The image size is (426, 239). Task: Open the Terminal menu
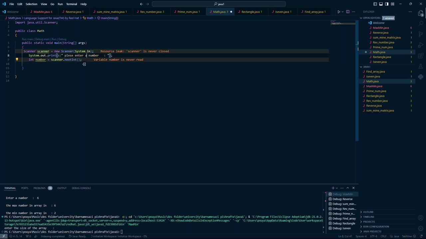coord(72,4)
